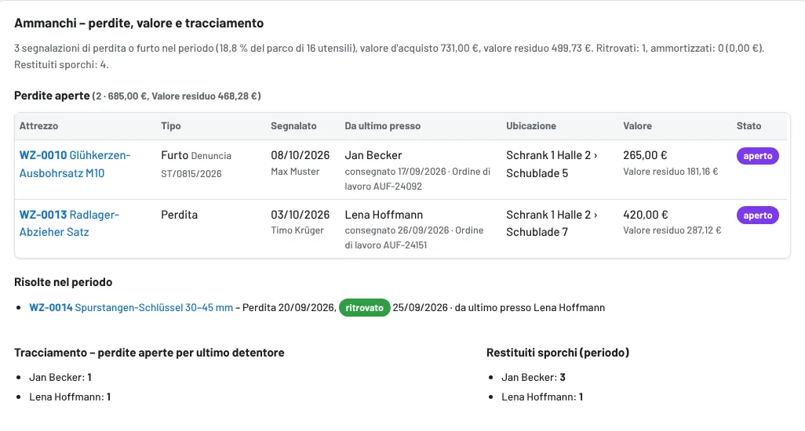This screenshot has height=431, width=805.
Task: Click Lena Hoffmann in the table
Action: 384,215
